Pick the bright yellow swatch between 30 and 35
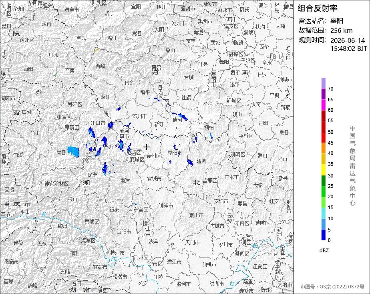Image resolution: width=370 pixels, height=294 pixels. [324, 170]
